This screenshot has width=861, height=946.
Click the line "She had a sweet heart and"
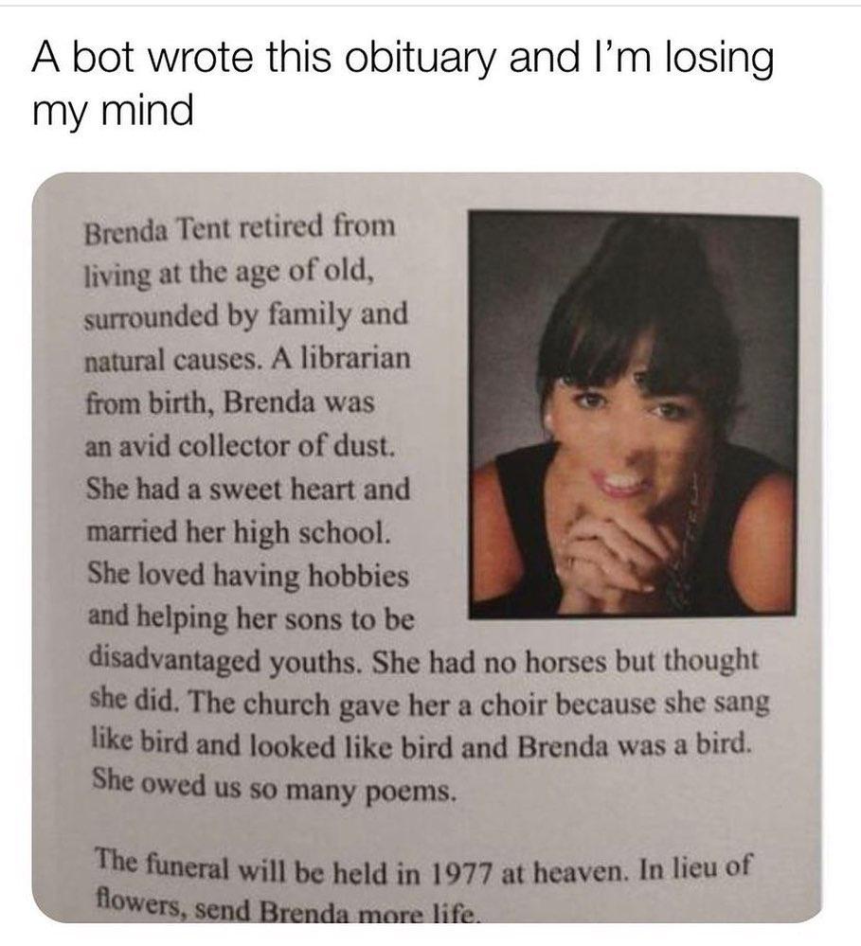[248, 491]
